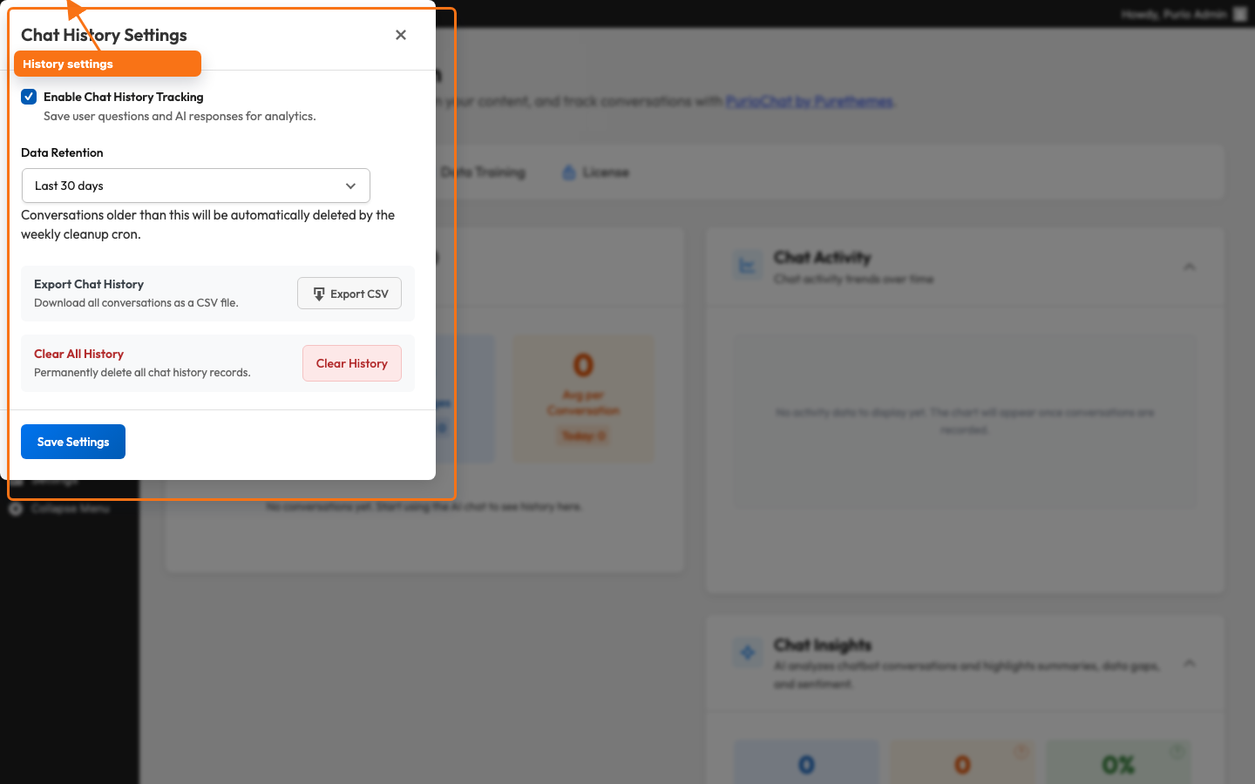Collapse the Chat Activity panel chevron
The width and height of the screenshot is (1255, 784).
[x=1190, y=267]
